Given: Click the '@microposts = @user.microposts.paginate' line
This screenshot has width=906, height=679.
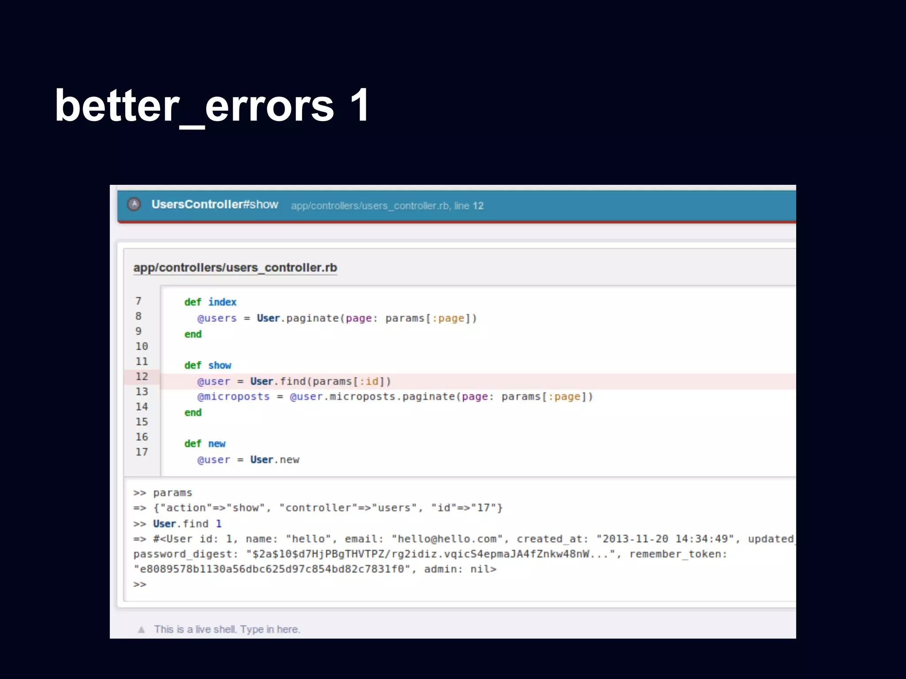Looking at the screenshot, I should coord(395,397).
